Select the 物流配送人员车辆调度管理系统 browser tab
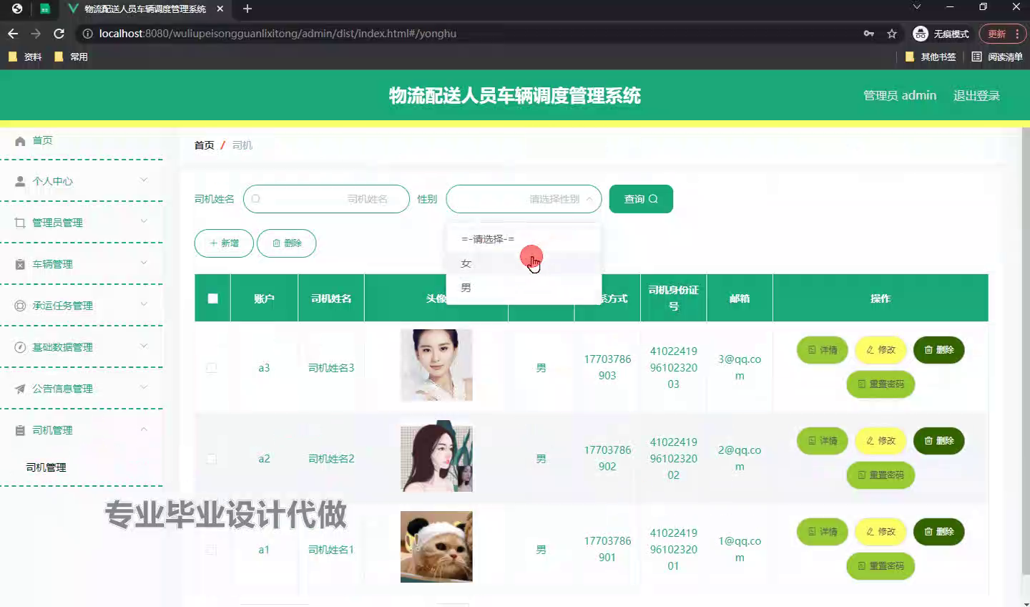Screen dimensions: 1030x607 [x=145, y=9]
